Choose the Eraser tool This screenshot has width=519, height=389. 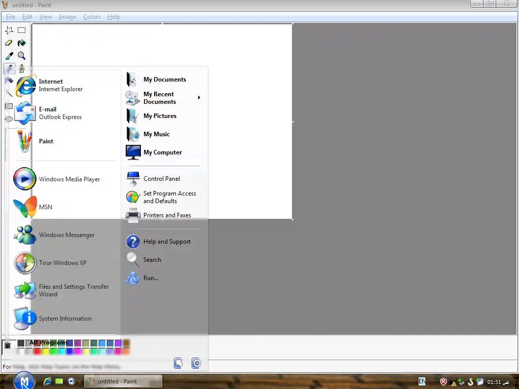pyautogui.click(x=9, y=43)
